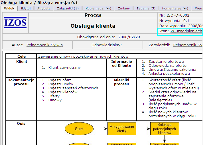
Task: Click the Obsługa klienta document title
Action: click(x=93, y=26)
